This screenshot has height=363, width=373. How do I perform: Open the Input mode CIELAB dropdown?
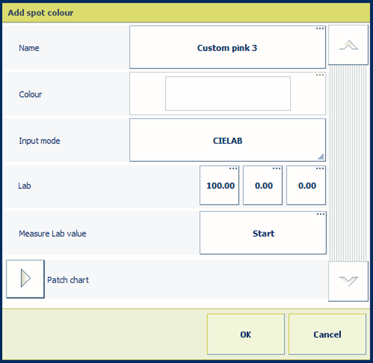point(228,140)
